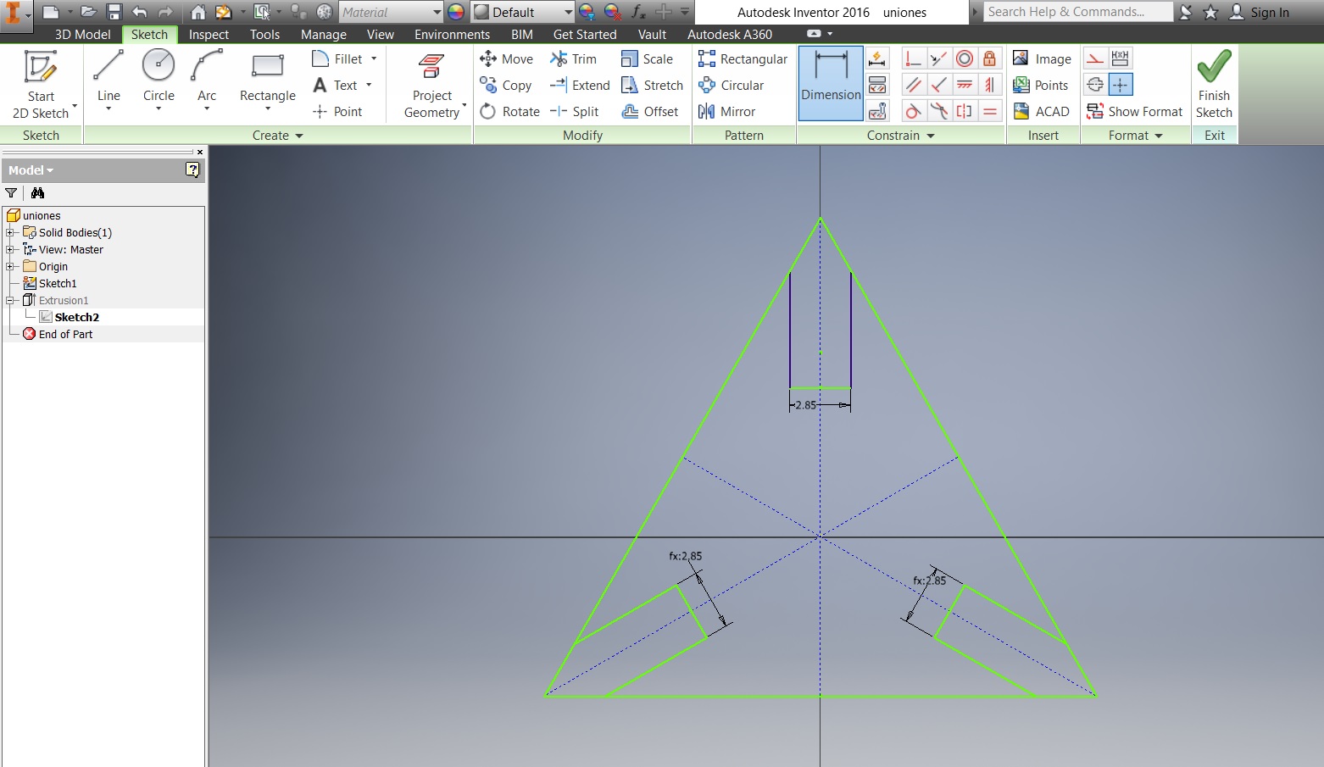The image size is (1324, 767).
Task: Toggle the active Dimension tool
Action: pos(831,83)
